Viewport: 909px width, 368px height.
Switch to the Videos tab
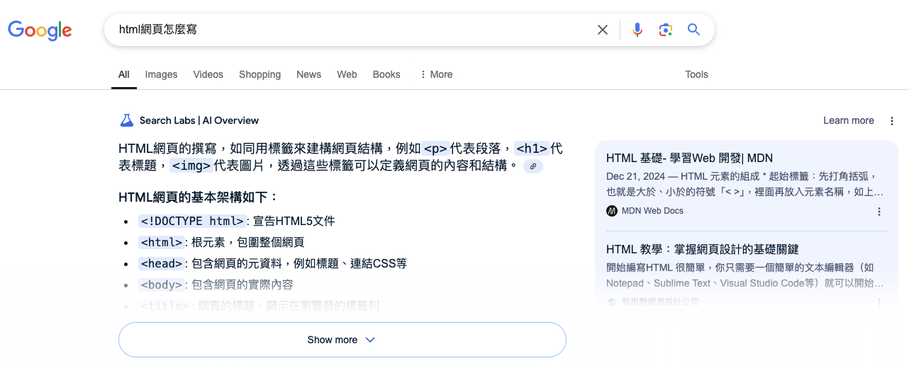[208, 74]
